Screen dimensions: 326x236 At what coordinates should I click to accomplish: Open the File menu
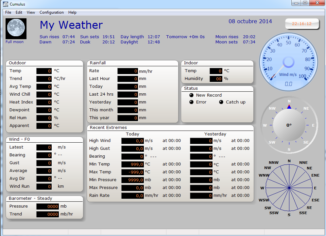pyautogui.click(x=8, y=12)
